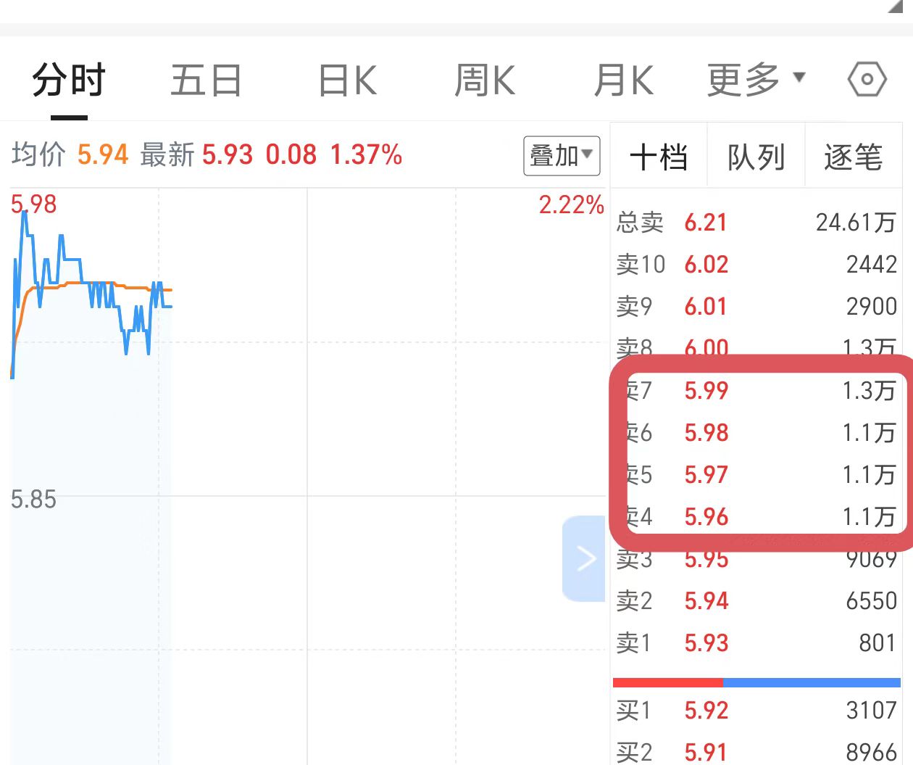Click the 总卖 summary row

(x=756, y=223)
